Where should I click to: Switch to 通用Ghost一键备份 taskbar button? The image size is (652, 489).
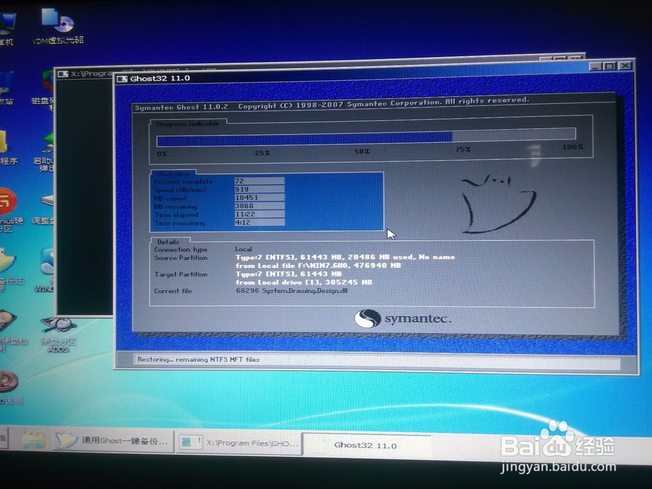113,441
